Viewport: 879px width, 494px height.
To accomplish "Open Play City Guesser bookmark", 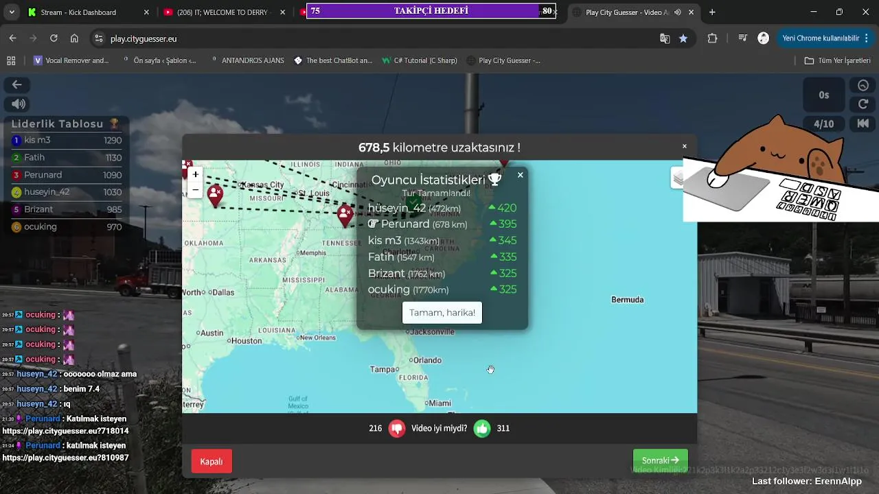I will tap(503, 60).
